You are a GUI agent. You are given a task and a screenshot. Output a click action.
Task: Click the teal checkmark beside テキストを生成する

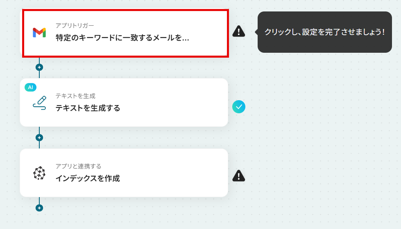[239, 107]
